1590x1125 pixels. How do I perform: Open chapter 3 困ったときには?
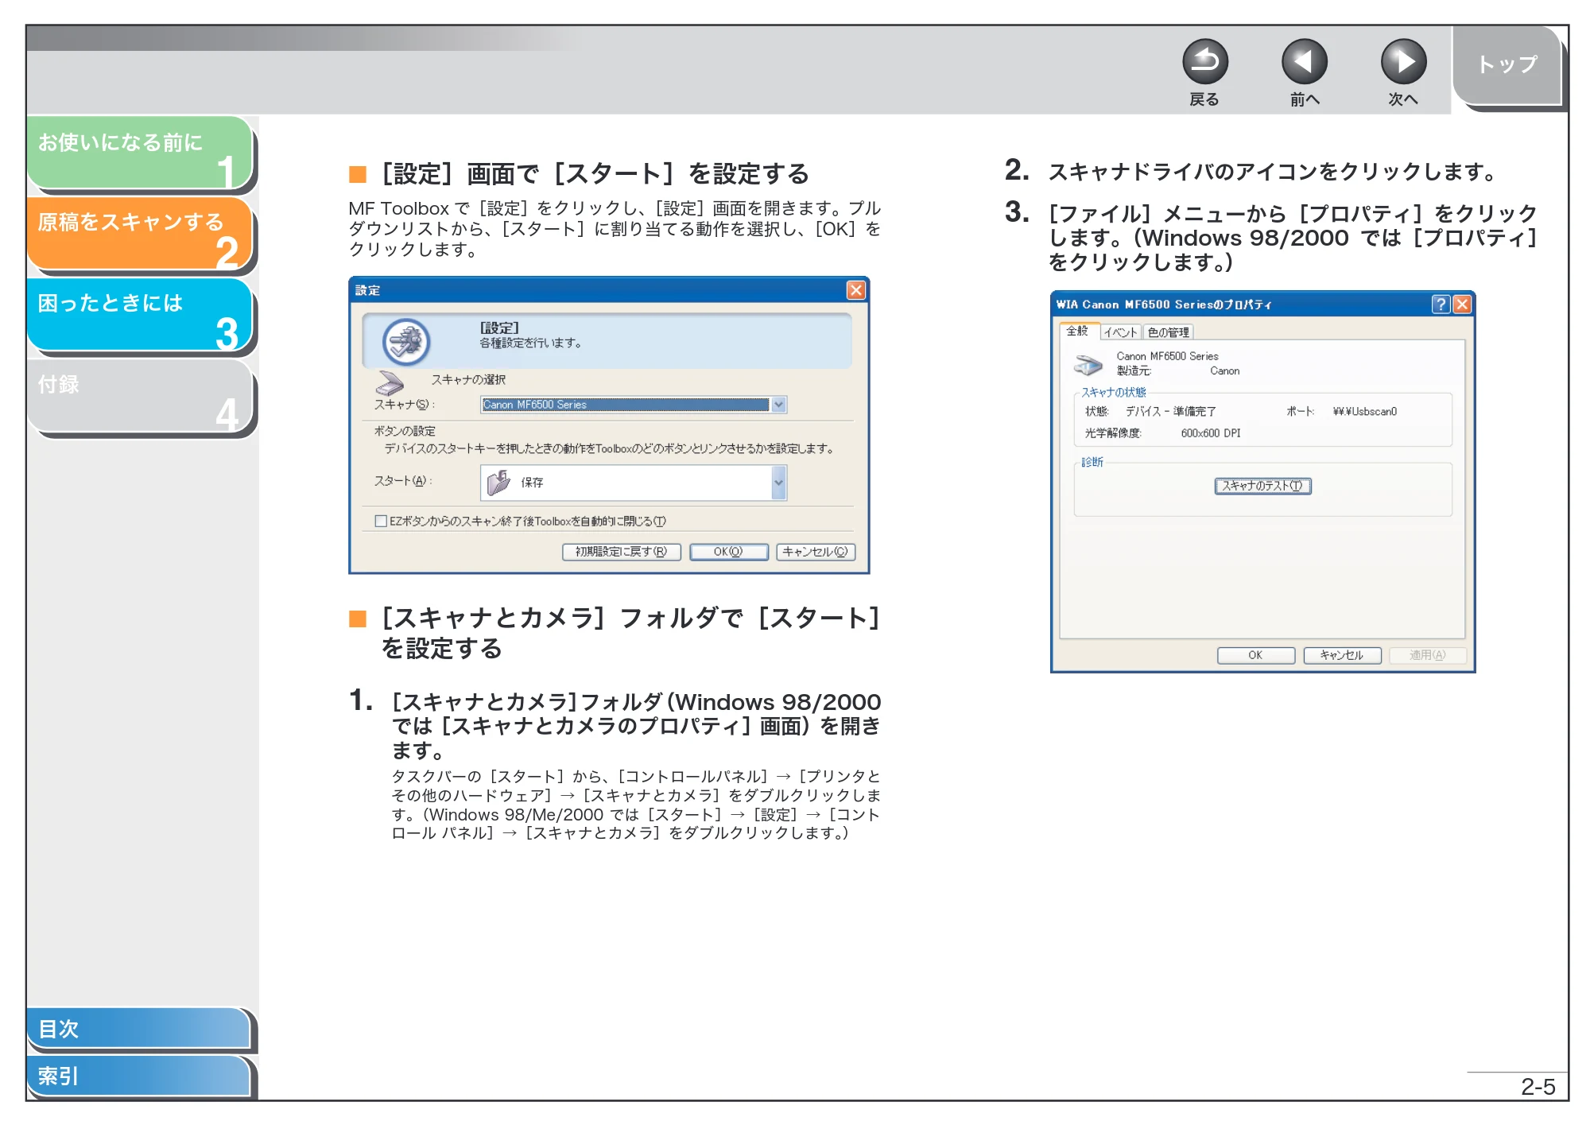(140, 314)
